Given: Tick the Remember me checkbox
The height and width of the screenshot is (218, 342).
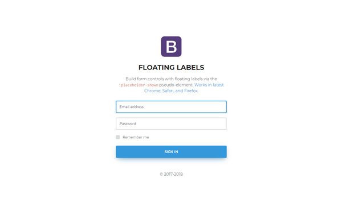Looking at the screenshot, I should tap(118, 137).
